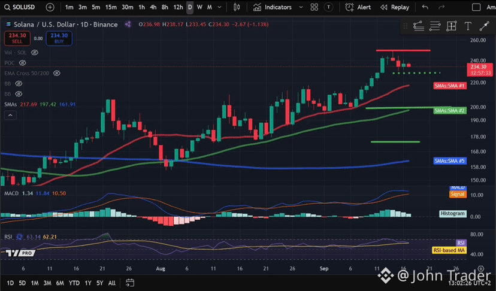The height and width of the screenshot is (291, 496).
Task: Open SOLUSD symbol search
Action: (20, 7)
